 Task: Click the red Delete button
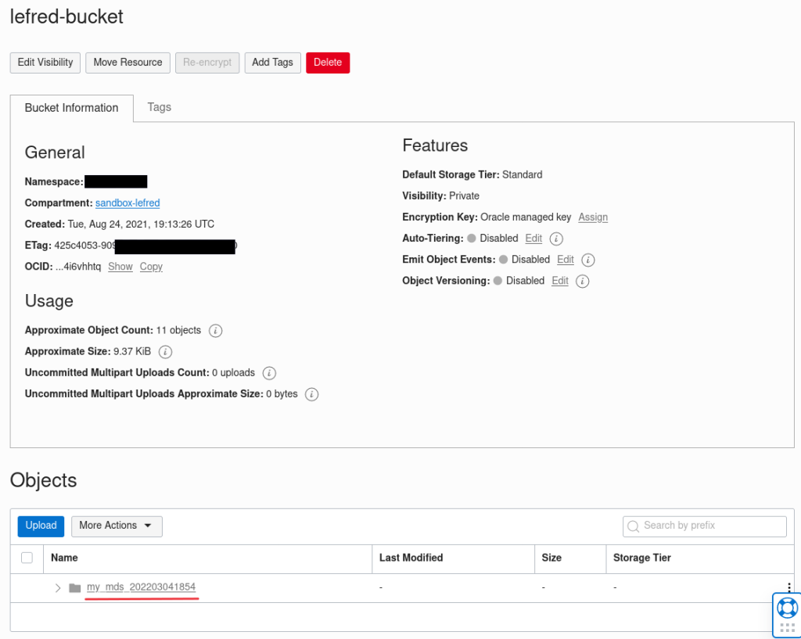point(328,63)
